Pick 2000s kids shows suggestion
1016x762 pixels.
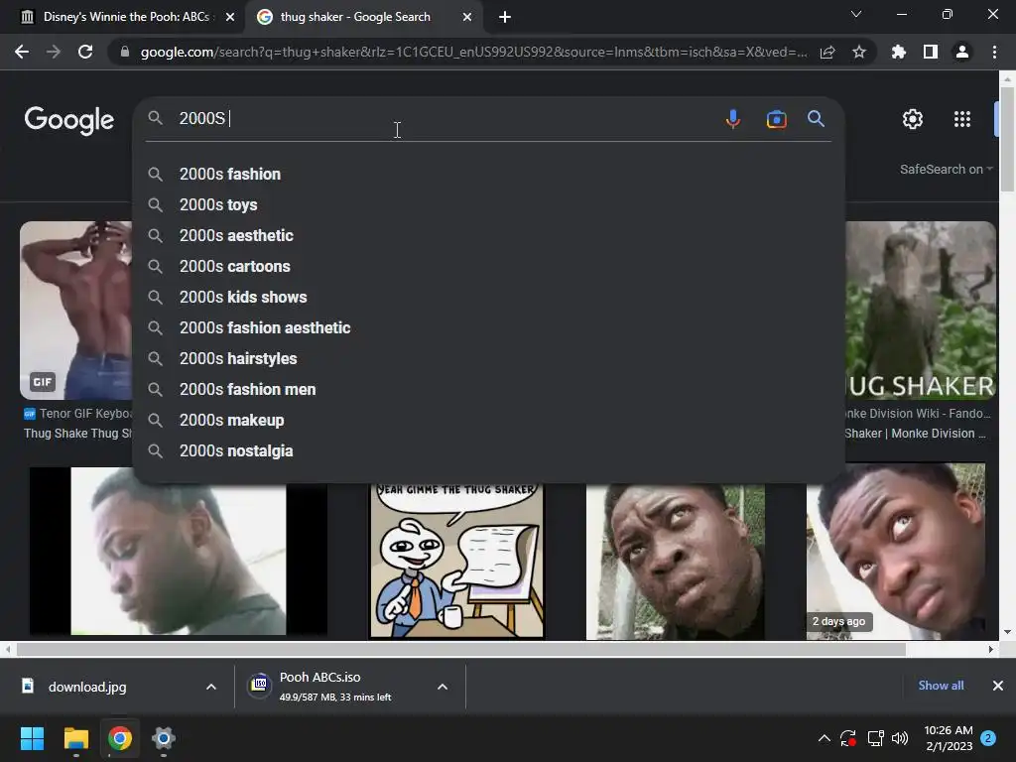pyautogui.click(x=488, y=298)
